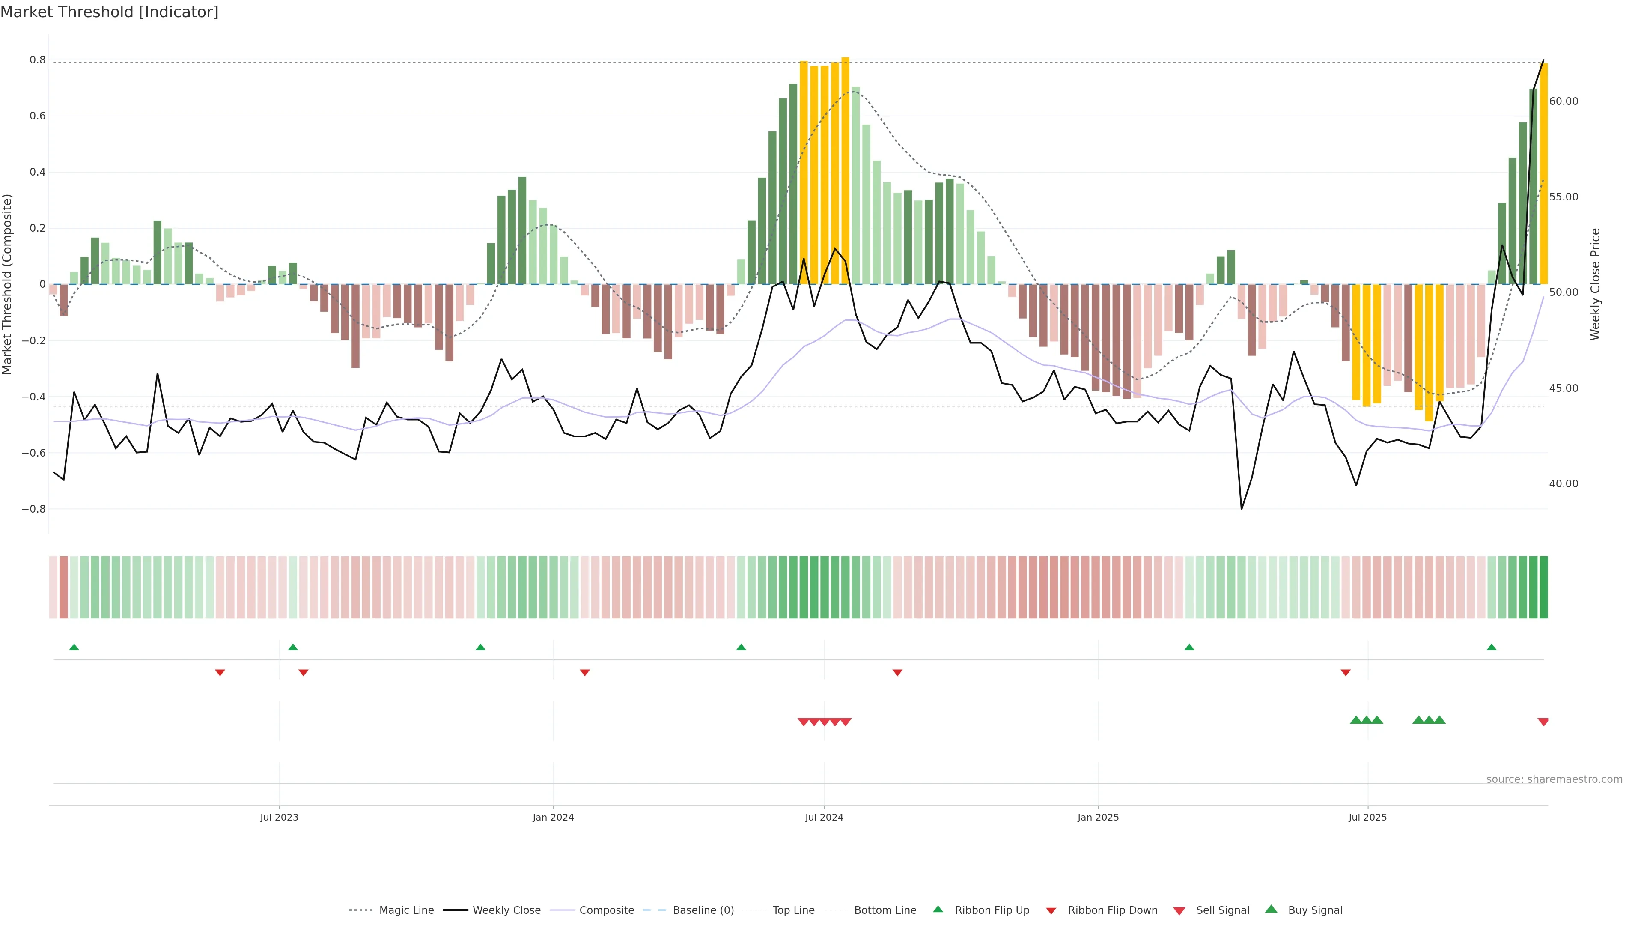Screen dimensions: 1644x925
Task: Click the first green ribbon flip up marker
Action: tap(74, 647)
